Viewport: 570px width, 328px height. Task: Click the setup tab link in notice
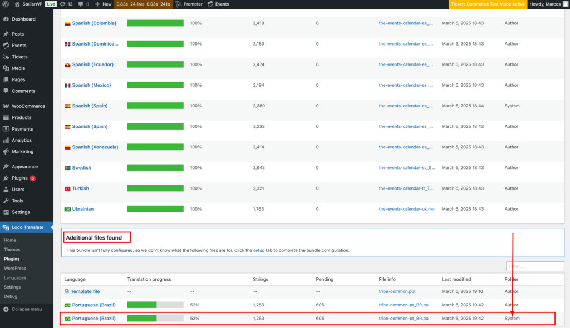(x=259, y=250)
